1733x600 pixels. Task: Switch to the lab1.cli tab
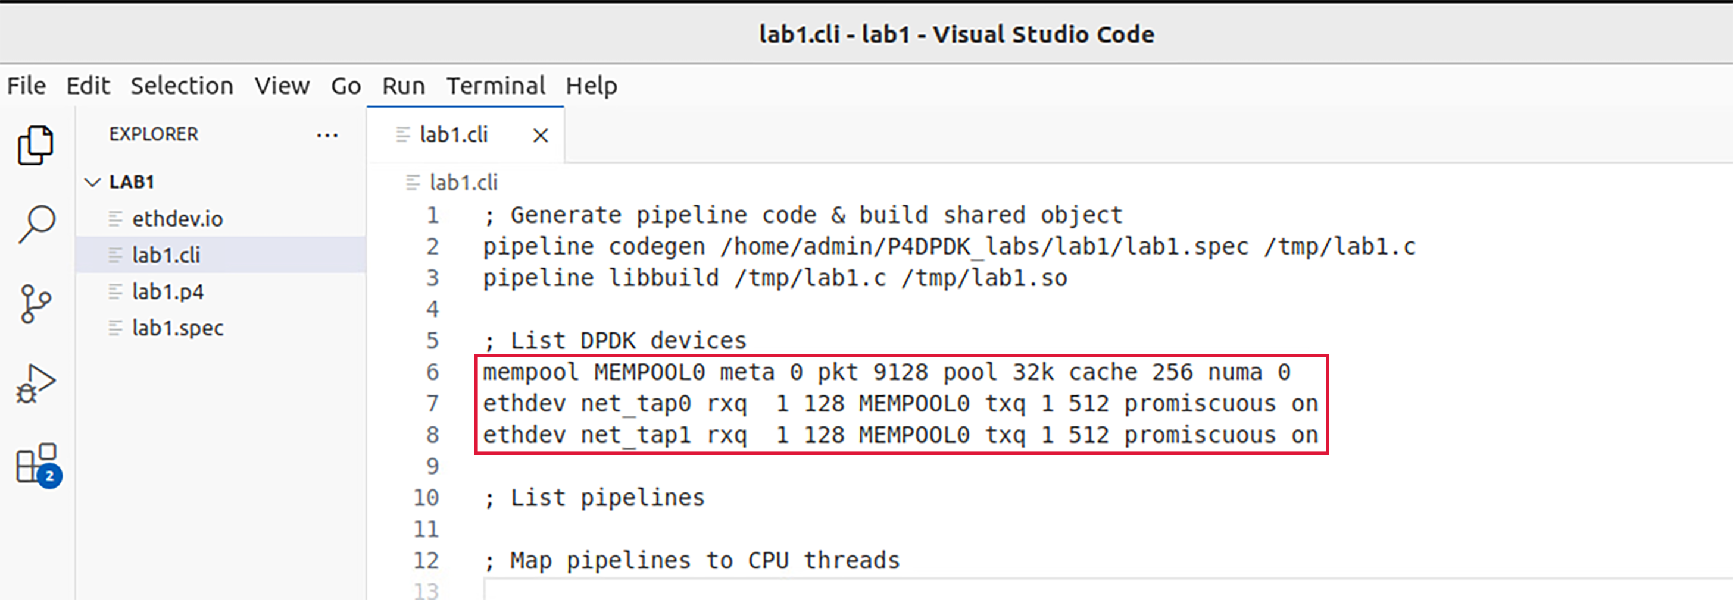tap(454, 135)
